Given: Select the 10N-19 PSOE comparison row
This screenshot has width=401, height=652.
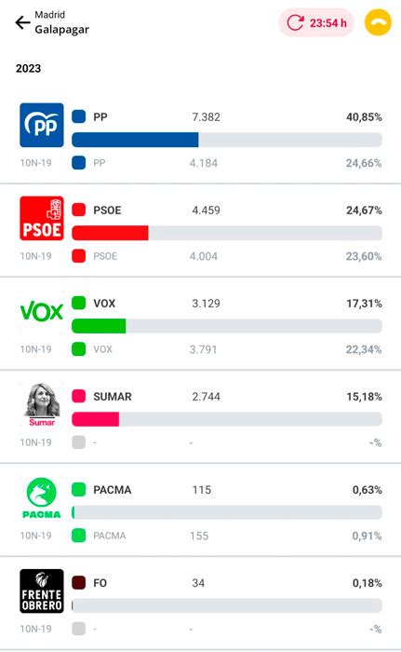Looking at the screenshot, I should click(x=201, y=256).
